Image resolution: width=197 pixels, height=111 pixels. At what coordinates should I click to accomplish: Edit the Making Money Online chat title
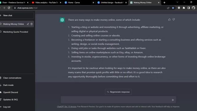[x=28, y=24]
